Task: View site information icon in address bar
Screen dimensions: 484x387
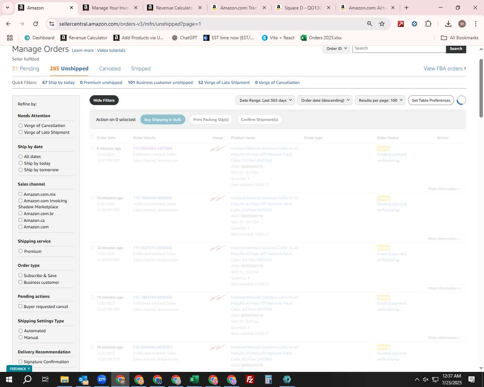Action: (52, 24)
